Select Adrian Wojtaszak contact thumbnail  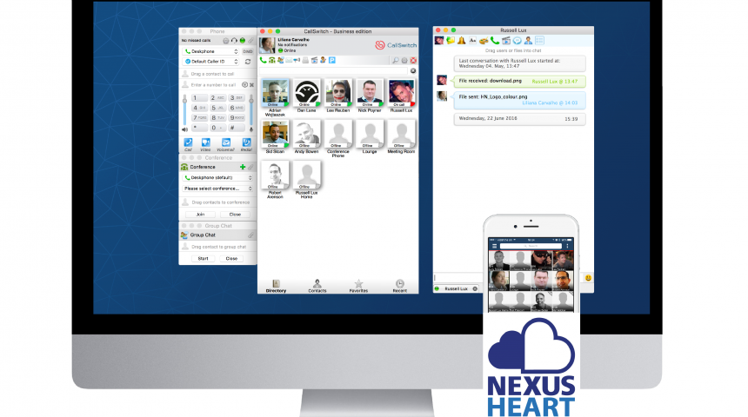click(275, 93)
